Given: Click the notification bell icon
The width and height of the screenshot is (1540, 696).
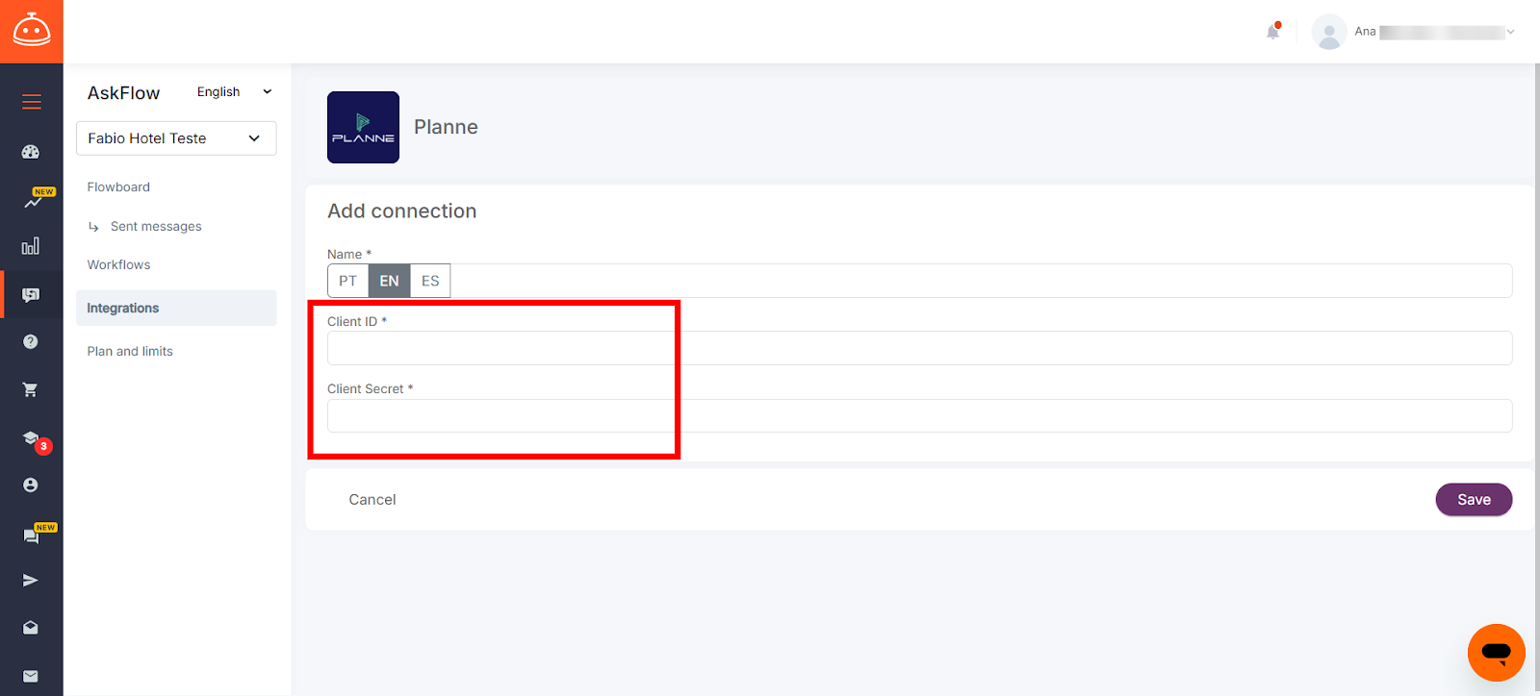Looking at the screenshot, I should pyautogui.click(x=1273, y=32).
